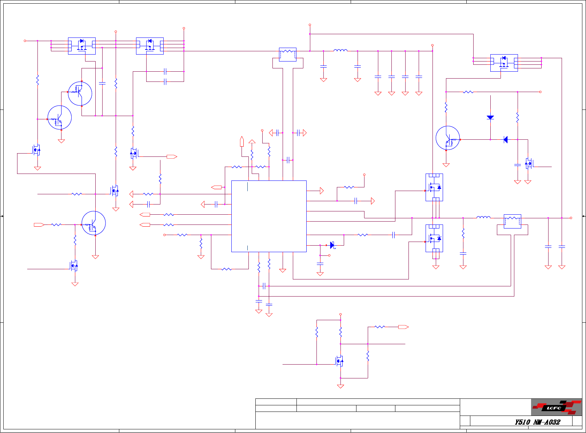Click the left-pointing blue diode at right
586x433 pixels.
506,139
